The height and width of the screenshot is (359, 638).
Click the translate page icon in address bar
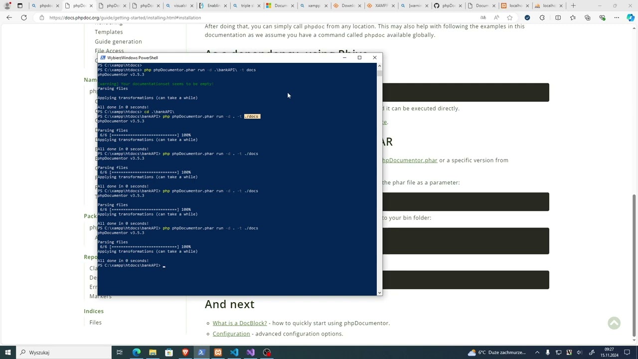coord(483,17)
